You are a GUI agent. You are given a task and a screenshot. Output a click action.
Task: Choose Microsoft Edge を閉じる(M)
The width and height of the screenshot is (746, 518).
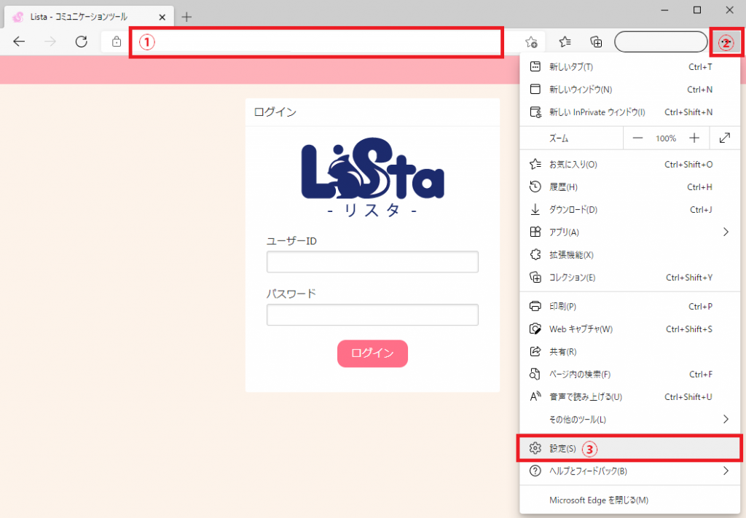629,500
